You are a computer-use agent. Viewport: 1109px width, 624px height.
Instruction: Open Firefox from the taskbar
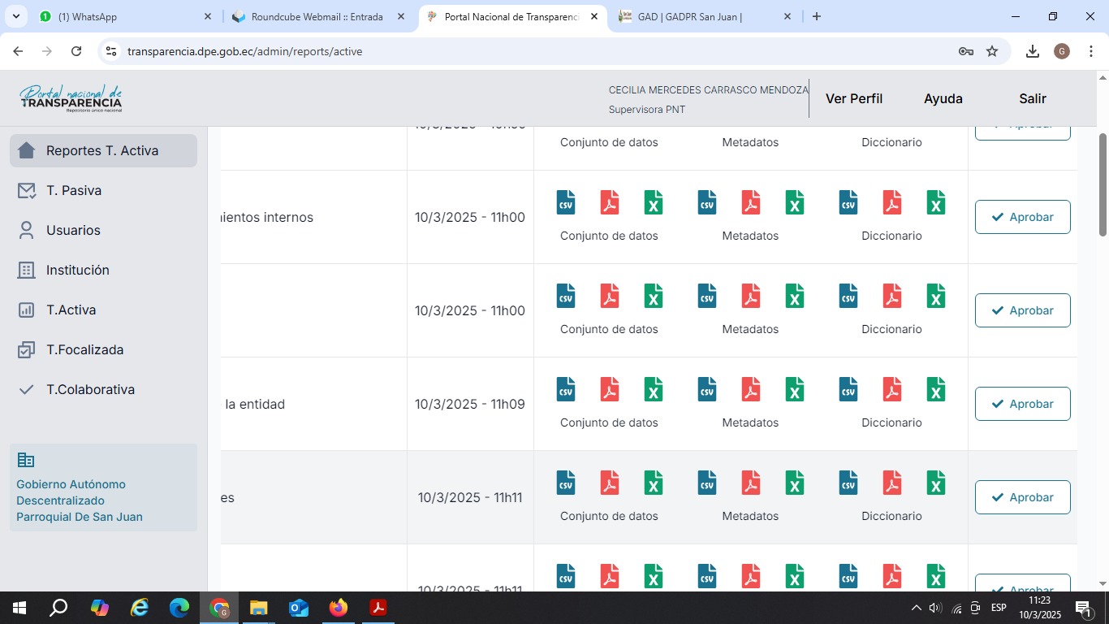[x=339, y=608]
